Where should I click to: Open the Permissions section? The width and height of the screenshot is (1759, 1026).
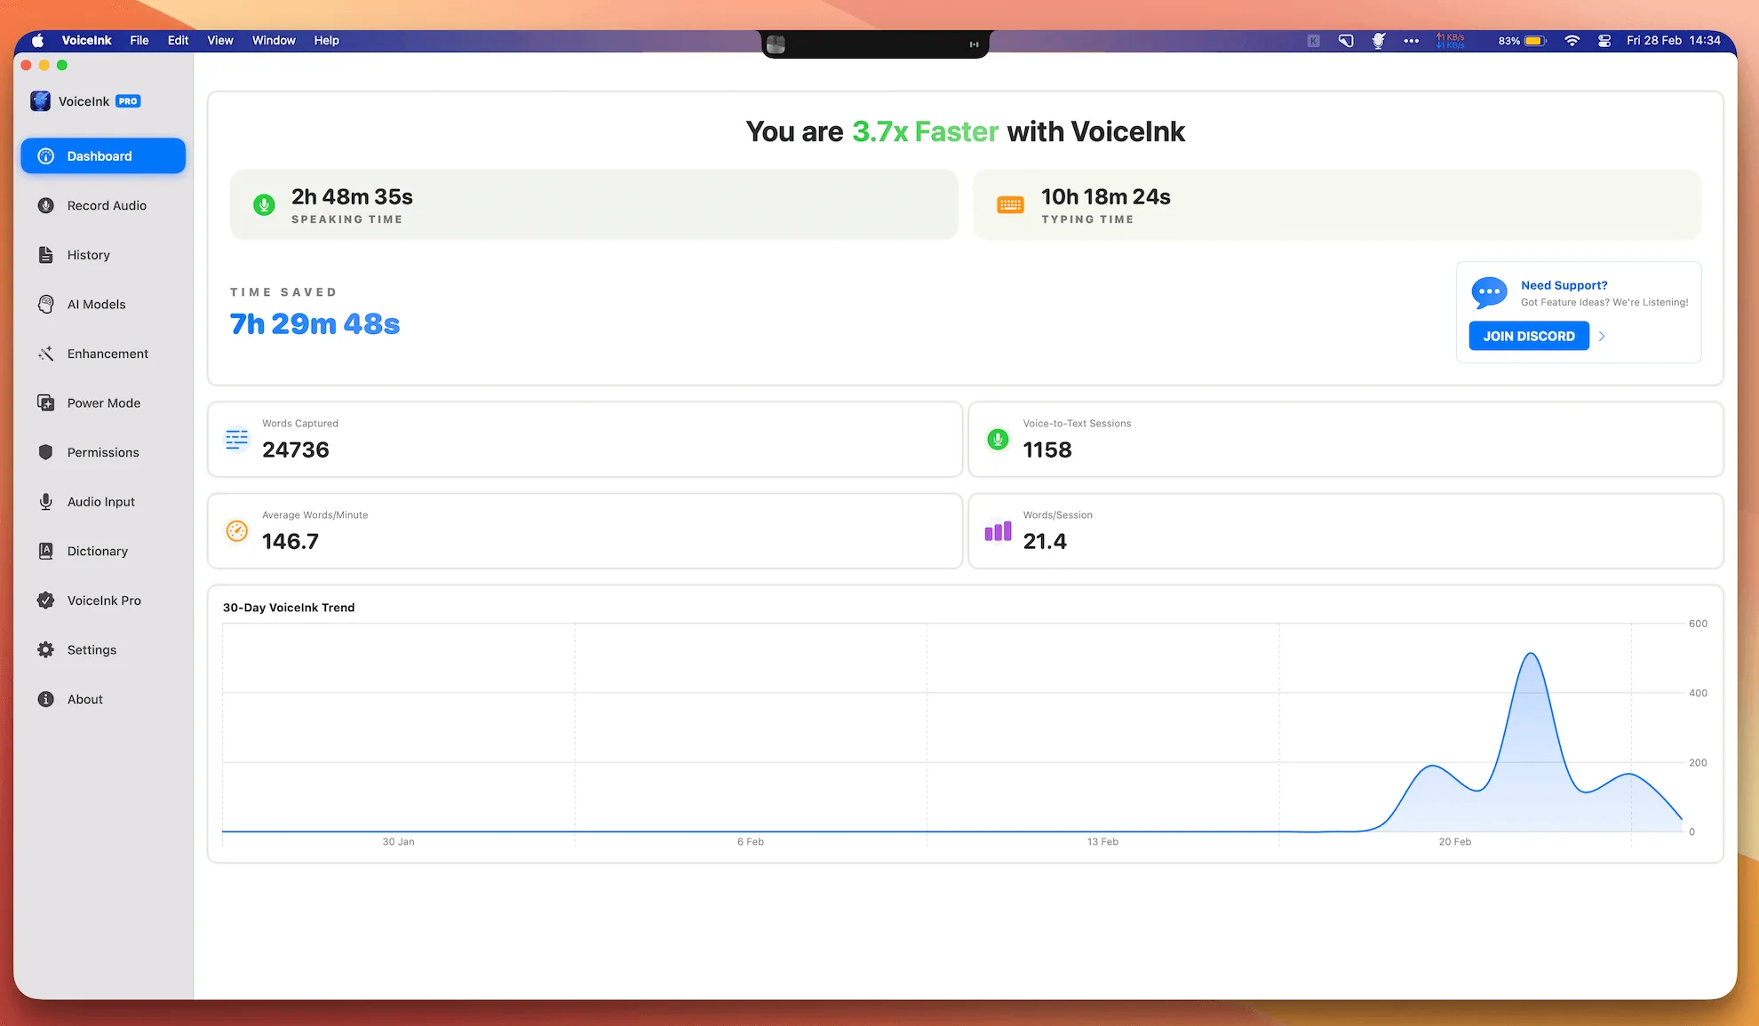point(103,452)
